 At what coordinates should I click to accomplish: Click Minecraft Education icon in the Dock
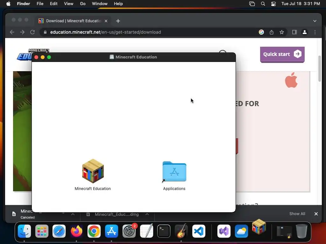coord(259,227)
